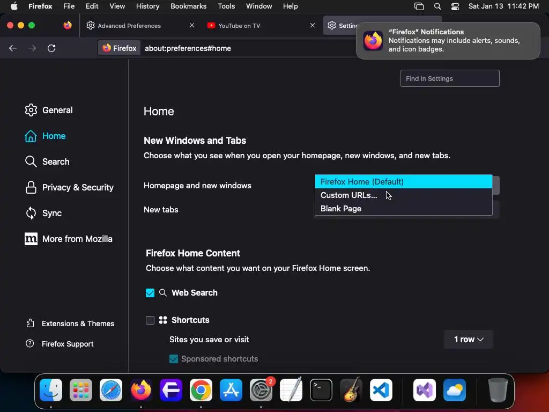Open the 1 row shortcuts dropdown
Viewport: 549px width, 412px height.
[469, 339]
